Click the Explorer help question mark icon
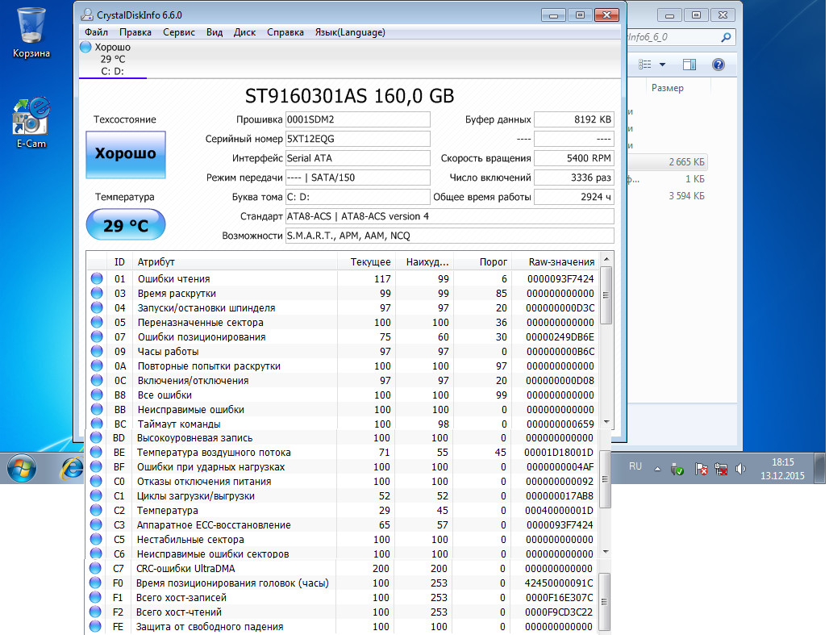The height and width of the screenshot is (635, 829). click(x=718, y=65)
